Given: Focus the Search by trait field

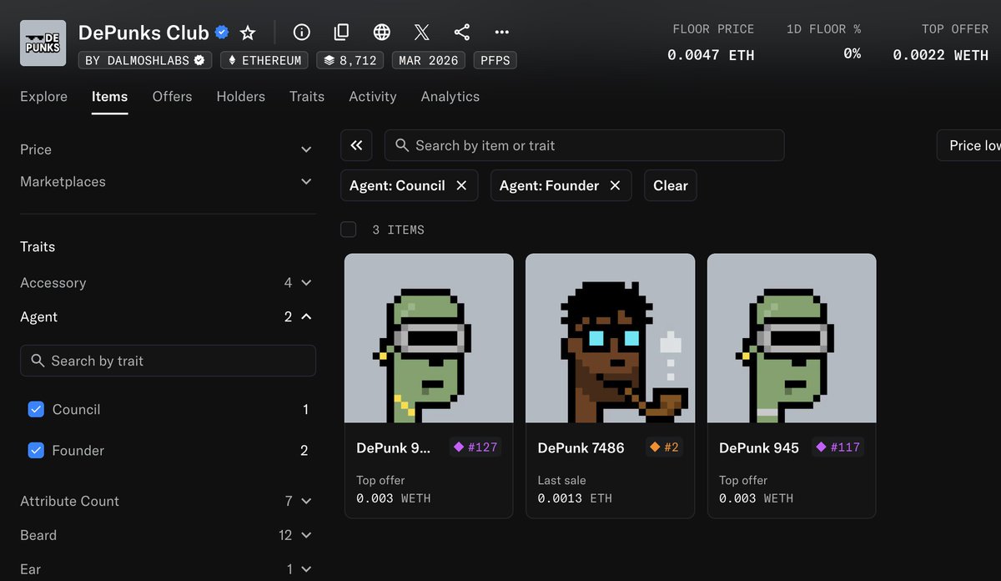Looking at the screenshot, I should tap(168, 361).
